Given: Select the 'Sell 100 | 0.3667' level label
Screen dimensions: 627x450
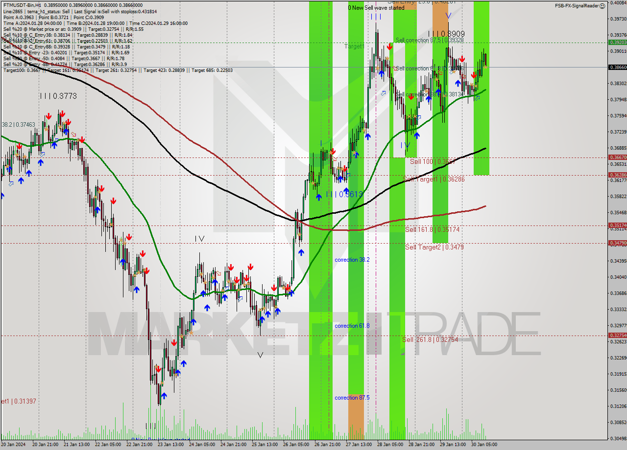Looking at the screenshot, I should click(433, 161).
